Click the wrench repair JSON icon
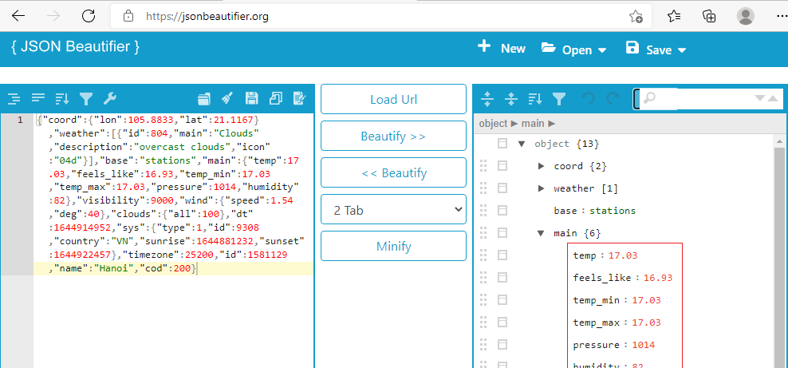The height and width of the screenshot is (368, 788). coord(110,99)
